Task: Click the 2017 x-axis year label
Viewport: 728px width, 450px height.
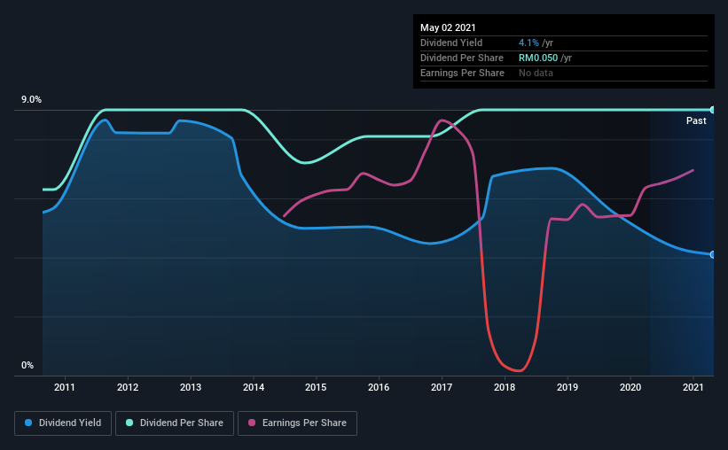Action: (x=442, y=387)
